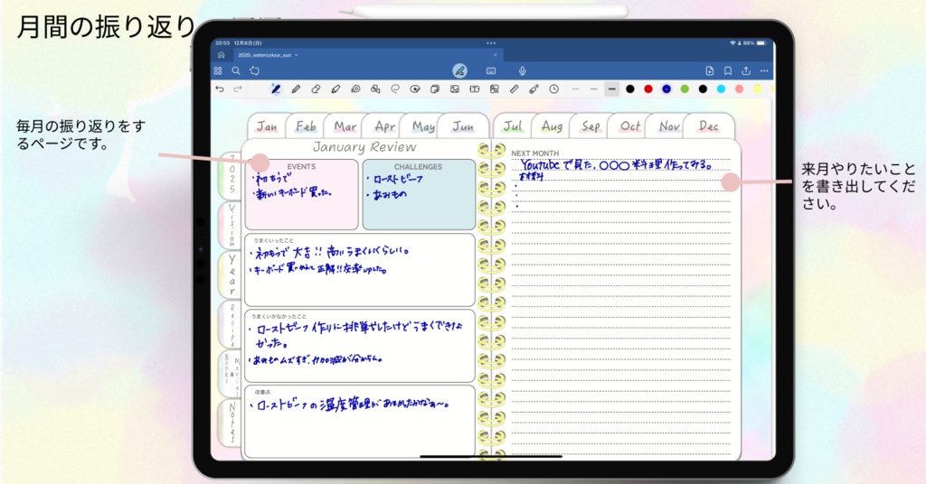Open the more options ellipsis in toolbar

coord(764,70)
